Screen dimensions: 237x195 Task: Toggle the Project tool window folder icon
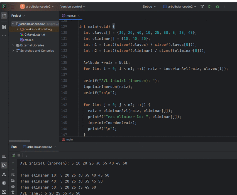click(4, 16)
